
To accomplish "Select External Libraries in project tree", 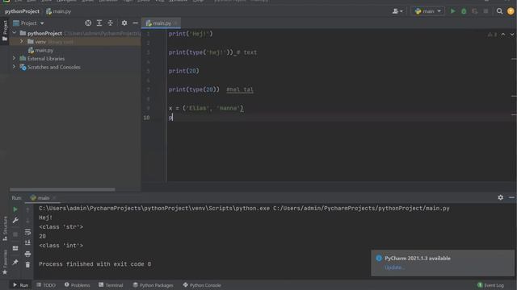I will pyautogui.click(x=46, y=59).
